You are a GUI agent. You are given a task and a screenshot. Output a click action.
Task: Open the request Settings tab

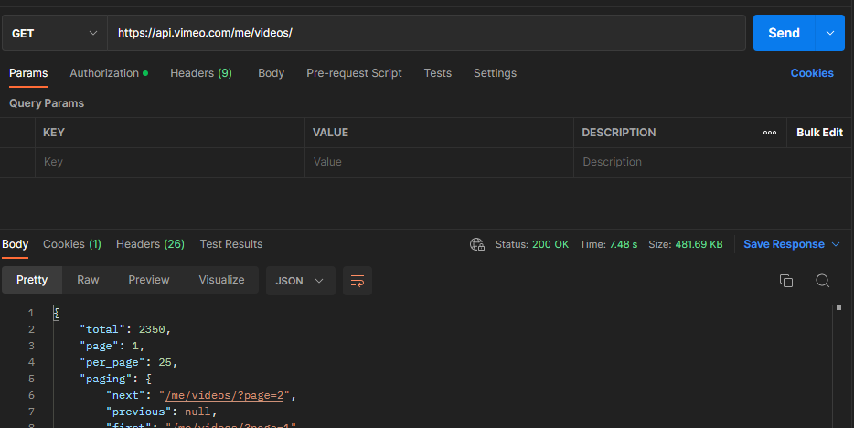[x=495, y=73]
